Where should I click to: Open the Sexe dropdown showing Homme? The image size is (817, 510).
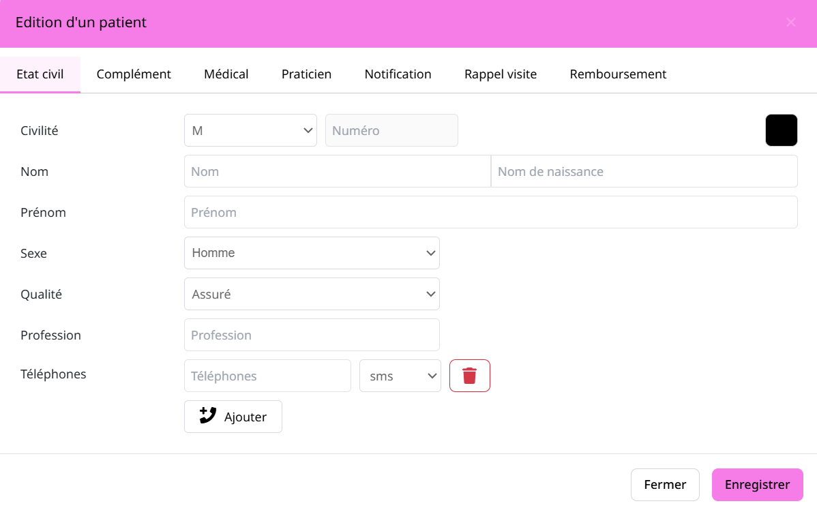pyautogui.click(x=312, y=253)
